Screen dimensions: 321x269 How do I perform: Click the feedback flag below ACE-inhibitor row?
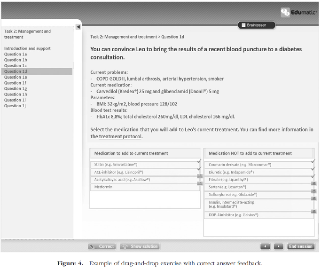[x=200, y=176]
